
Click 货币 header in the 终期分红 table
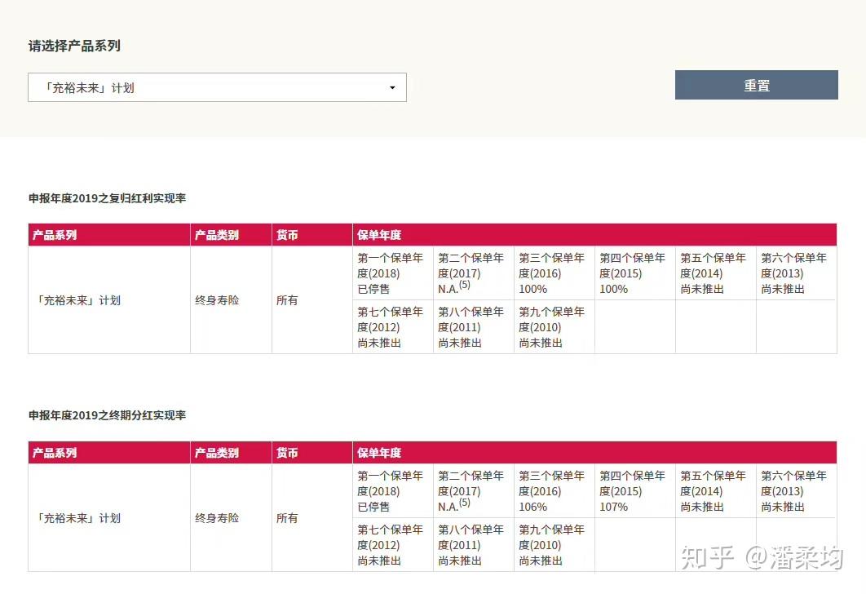click(312, 453)
